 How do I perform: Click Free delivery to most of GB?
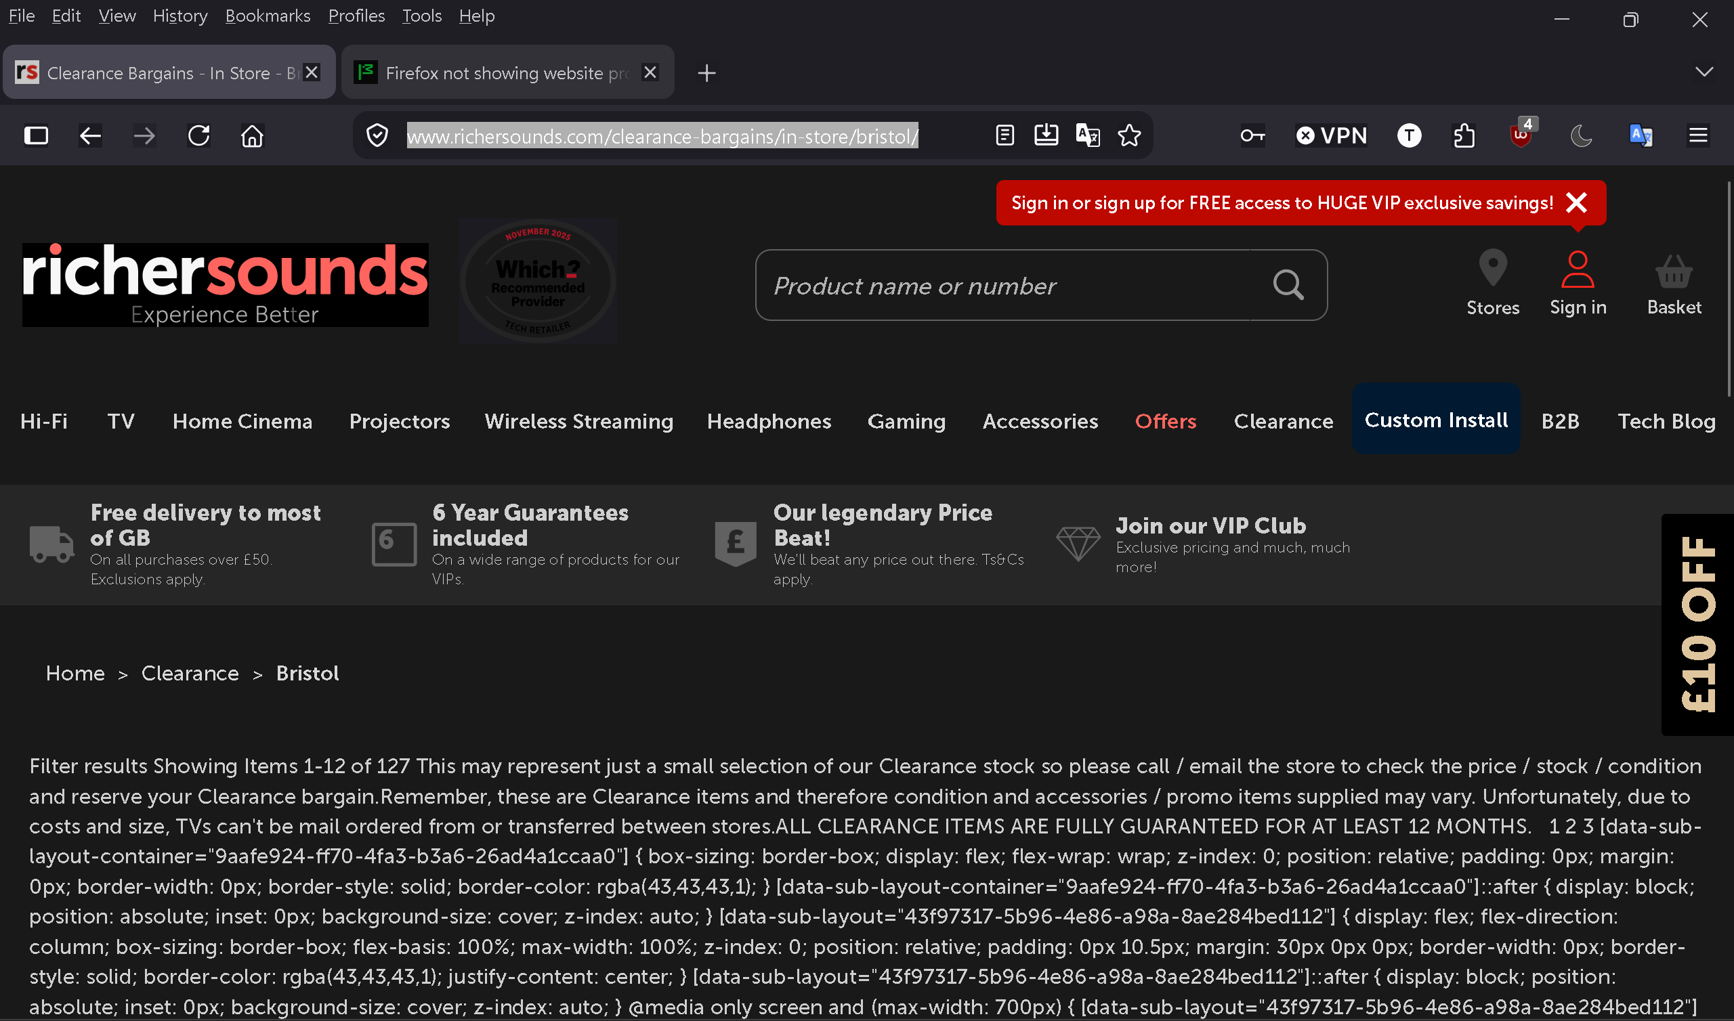205,525
